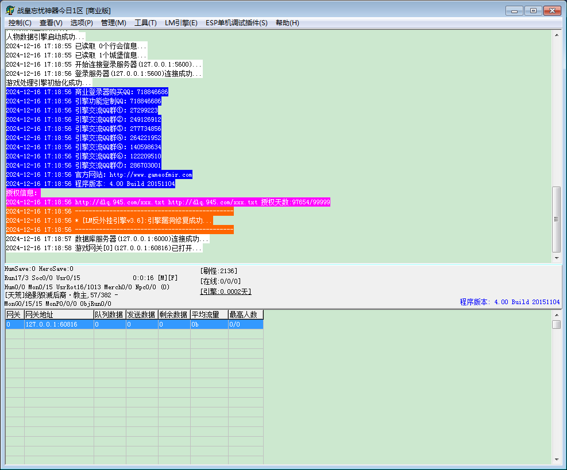The height and width of the screenshot is (470, 567).
Task: Click the gameofmir.com website log line
Action: 99,175
